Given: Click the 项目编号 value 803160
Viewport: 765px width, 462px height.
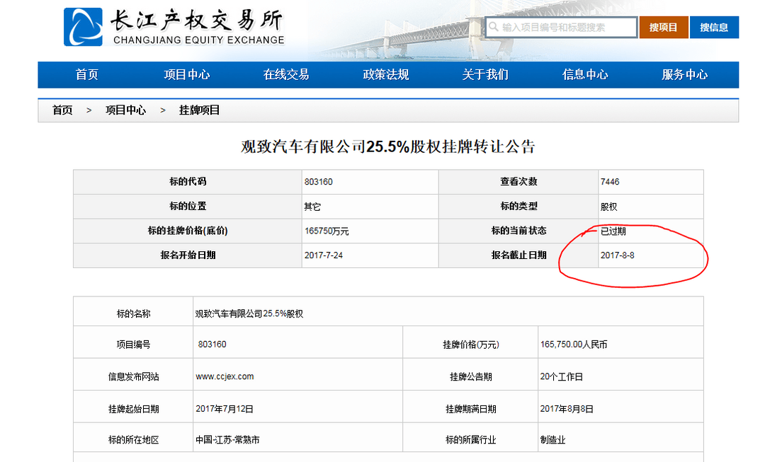Looking at the screenshot, I should tap(212, 345).
